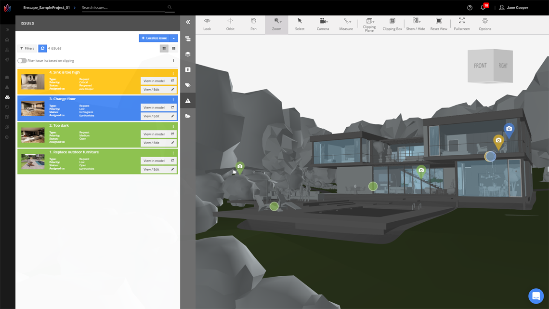The image size is (549, 309).
Task: Click green circle marker on pool deck
Action: [x=274, y=206]
